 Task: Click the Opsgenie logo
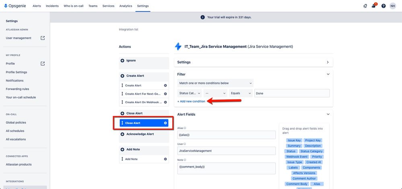tap(15, 6)
